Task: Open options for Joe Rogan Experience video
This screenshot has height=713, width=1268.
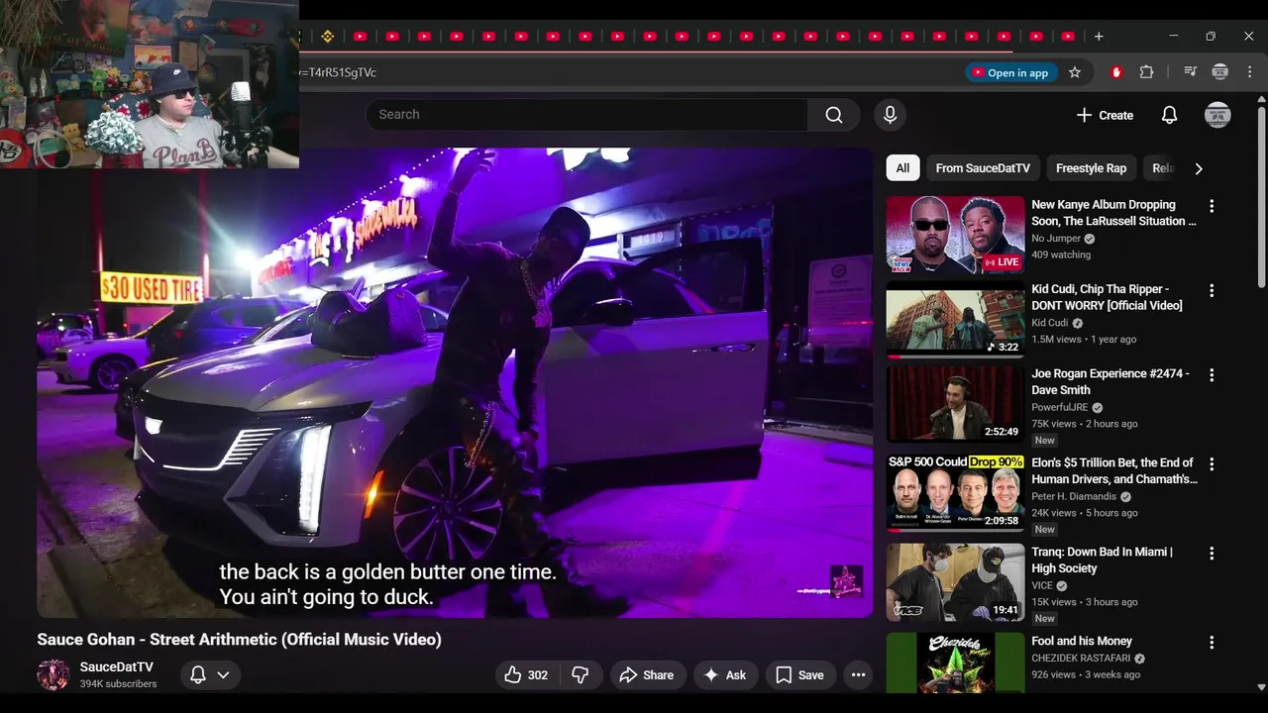Action: point(1212,375)
